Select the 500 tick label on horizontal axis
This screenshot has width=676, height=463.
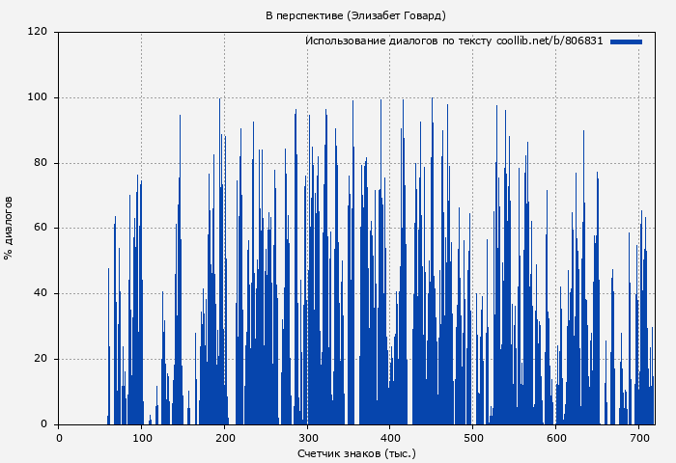coord(473,438)
